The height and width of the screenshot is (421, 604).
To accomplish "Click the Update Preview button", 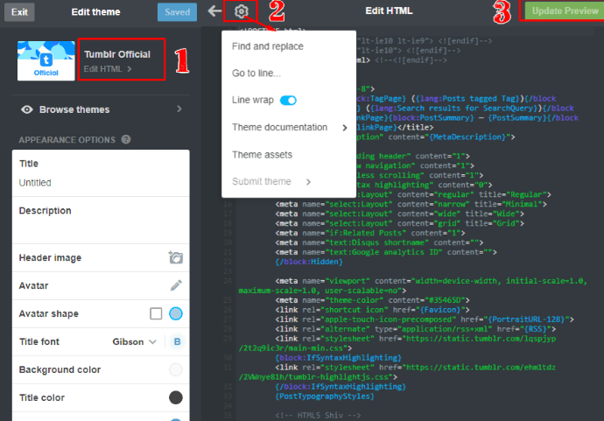I will (565, 11).
